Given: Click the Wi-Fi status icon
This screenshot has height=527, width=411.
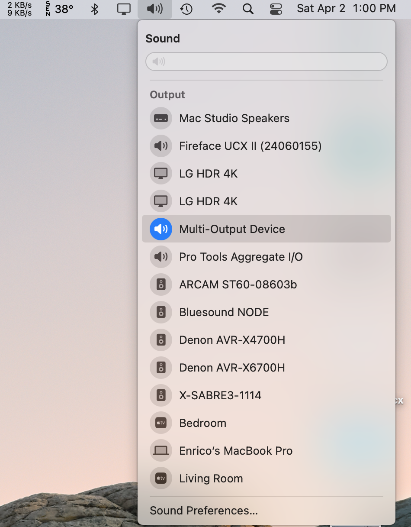Looking at the screenshot, I should (x=219, y=9).
